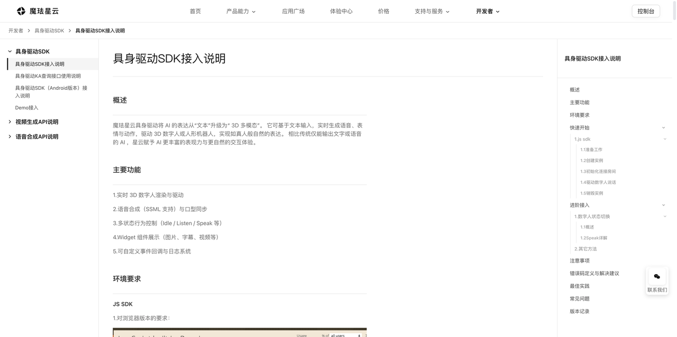The height and width of the screenshot is (337, 677).
Task: Expand the 语音合成API说明 sidebar section
Action: coord(10,136)
